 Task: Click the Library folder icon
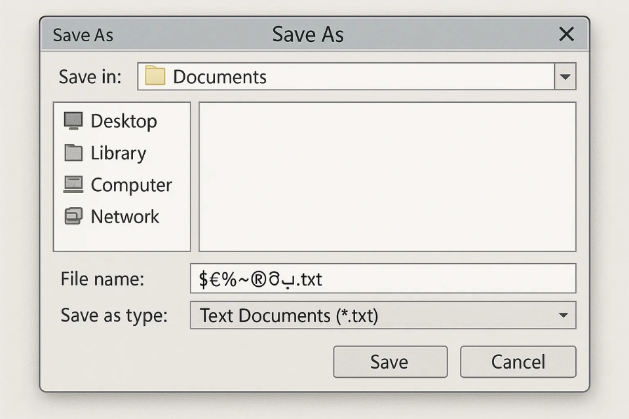coord(73,153)
